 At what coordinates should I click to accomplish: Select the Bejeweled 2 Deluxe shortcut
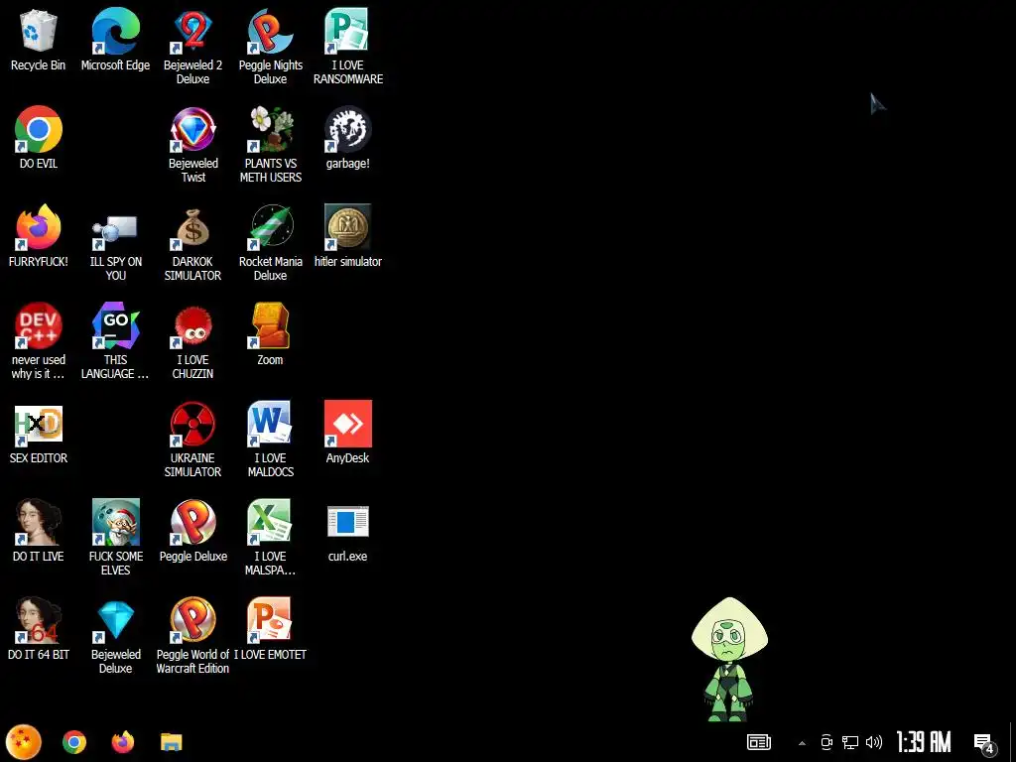pos(192,48)
